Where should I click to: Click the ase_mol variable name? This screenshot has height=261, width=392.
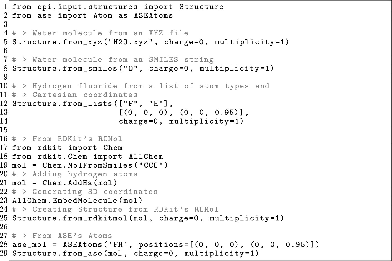30,245
